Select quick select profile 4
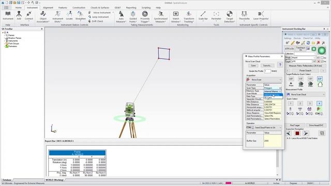Image resolution: width=331 pixels, height=186 pixels. tap(319, 103)
